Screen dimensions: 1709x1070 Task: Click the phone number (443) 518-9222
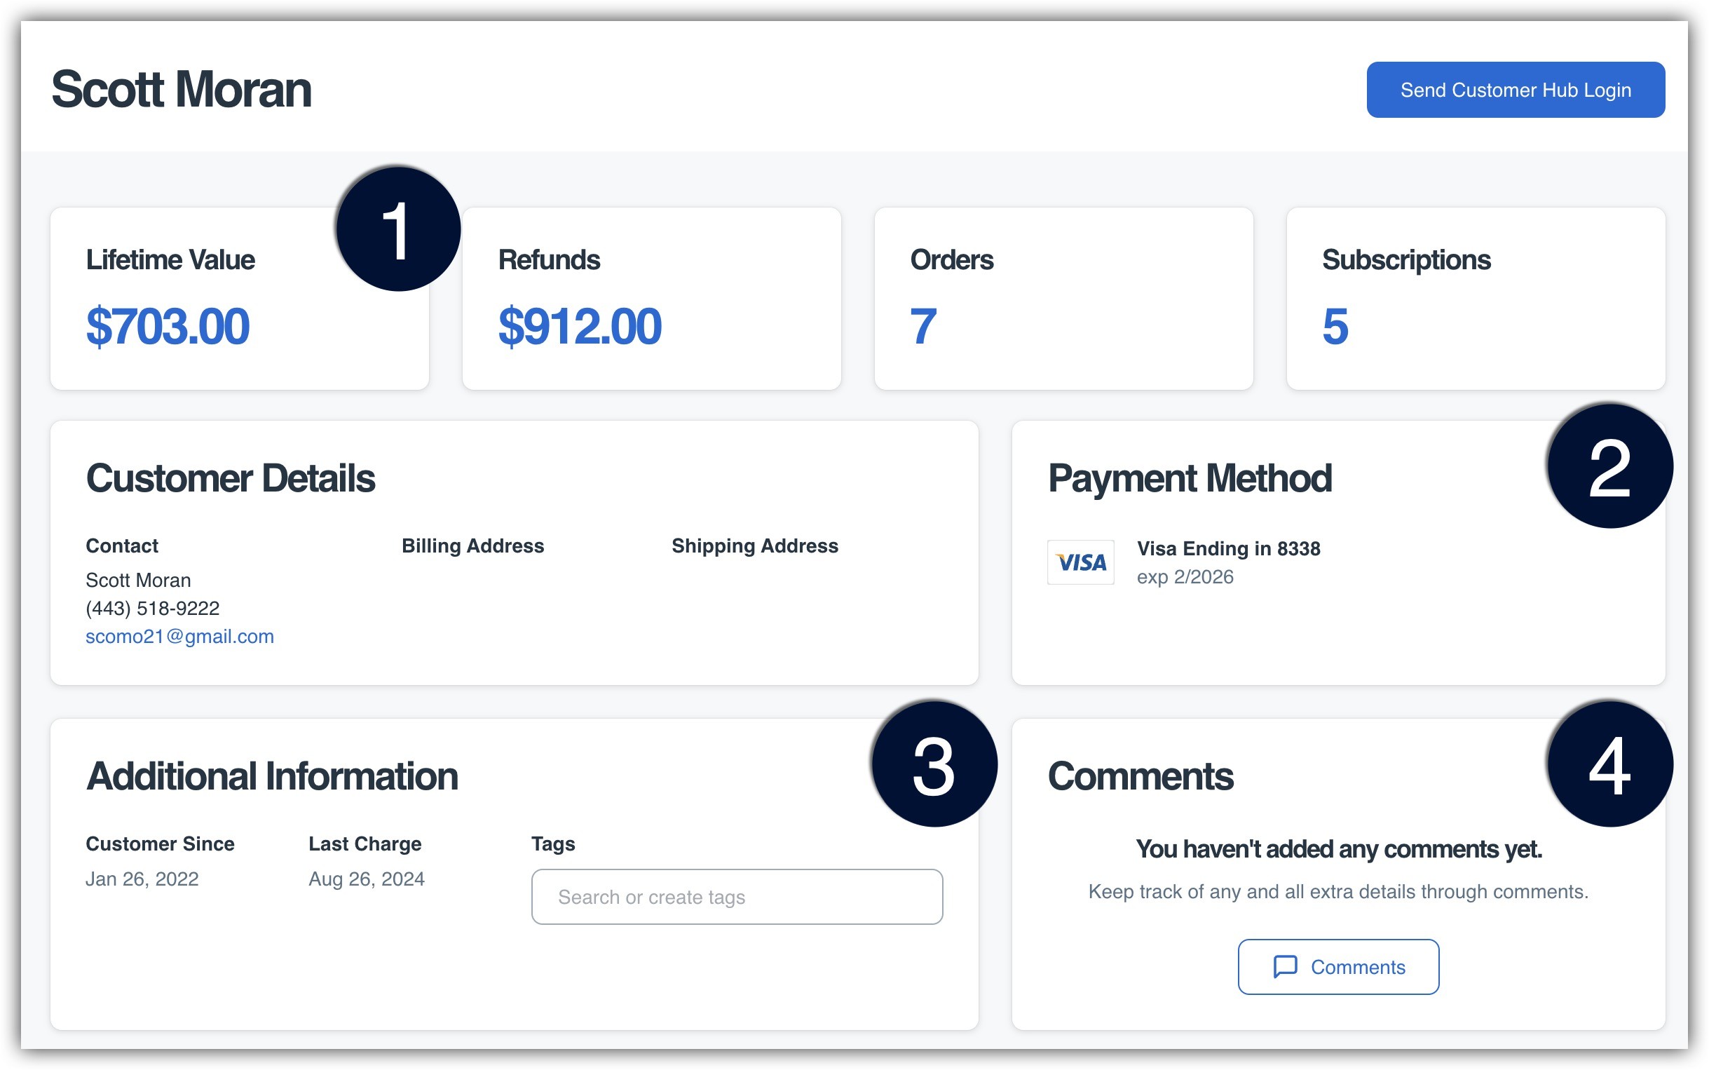pos(153,608)
